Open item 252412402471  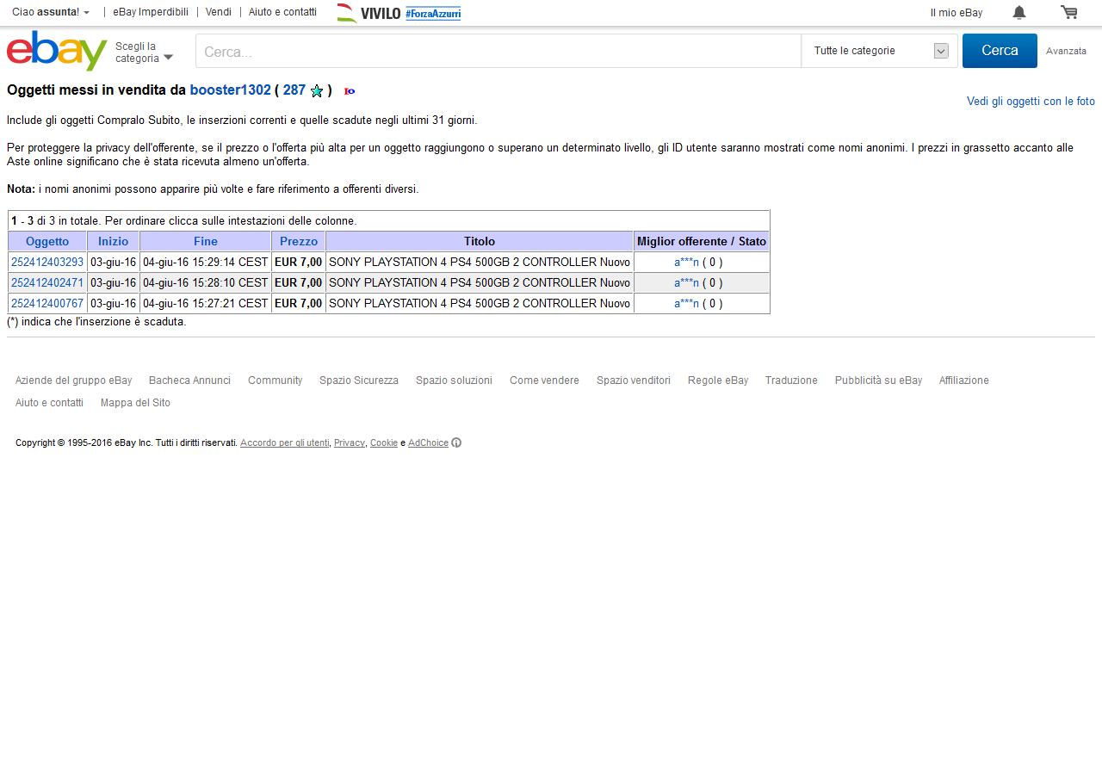[47, 283]
